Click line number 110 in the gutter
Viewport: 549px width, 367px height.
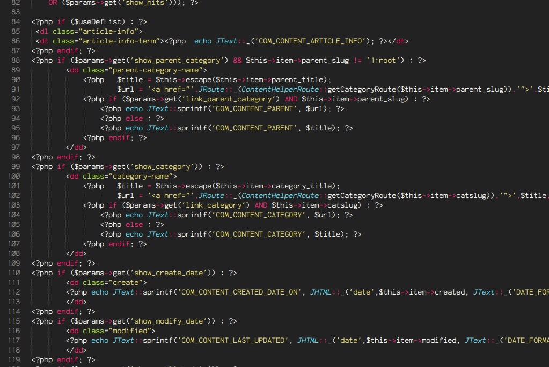pos(14,273)
